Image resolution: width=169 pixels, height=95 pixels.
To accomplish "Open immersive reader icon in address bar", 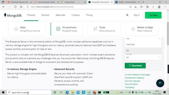I will 130,7.
